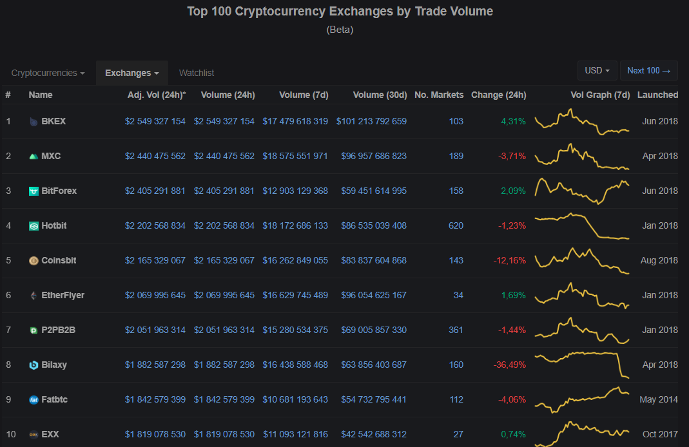Click the BitForex exchange logo
689x447 pixels.
tap(34, 191)
